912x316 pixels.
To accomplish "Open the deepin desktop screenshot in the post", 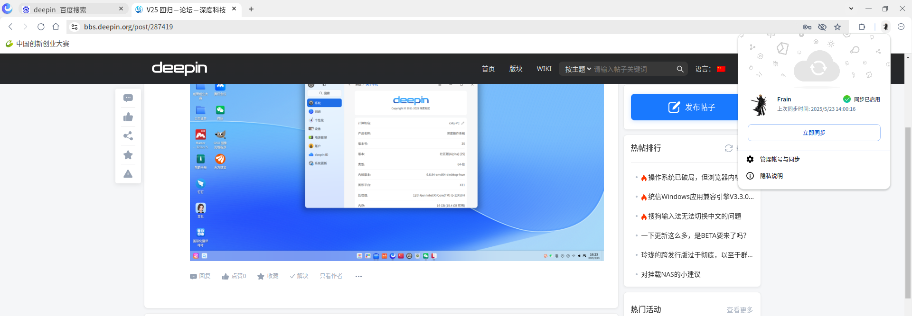I will click(x=397, y=172).
